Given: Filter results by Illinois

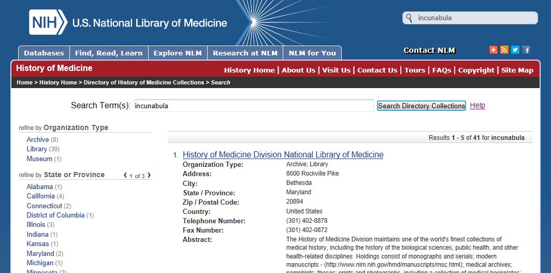Looking at the screenshot, I should (x=36, y=224).
